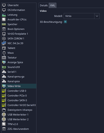Screen dimensions: 104x133
Task: Click the VirtIO Festplatte 1 disk icon
Action: pyautogui.click(x=4, y=34)
